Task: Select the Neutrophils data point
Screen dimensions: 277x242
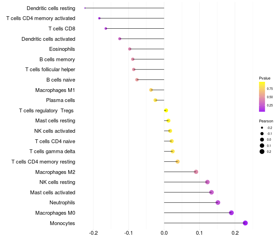Action: [x=218, y=203]
